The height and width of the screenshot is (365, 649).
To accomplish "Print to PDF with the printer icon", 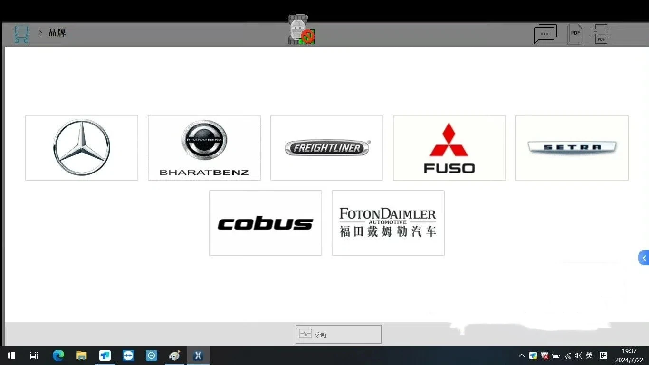I will click(x=601, y=34).
